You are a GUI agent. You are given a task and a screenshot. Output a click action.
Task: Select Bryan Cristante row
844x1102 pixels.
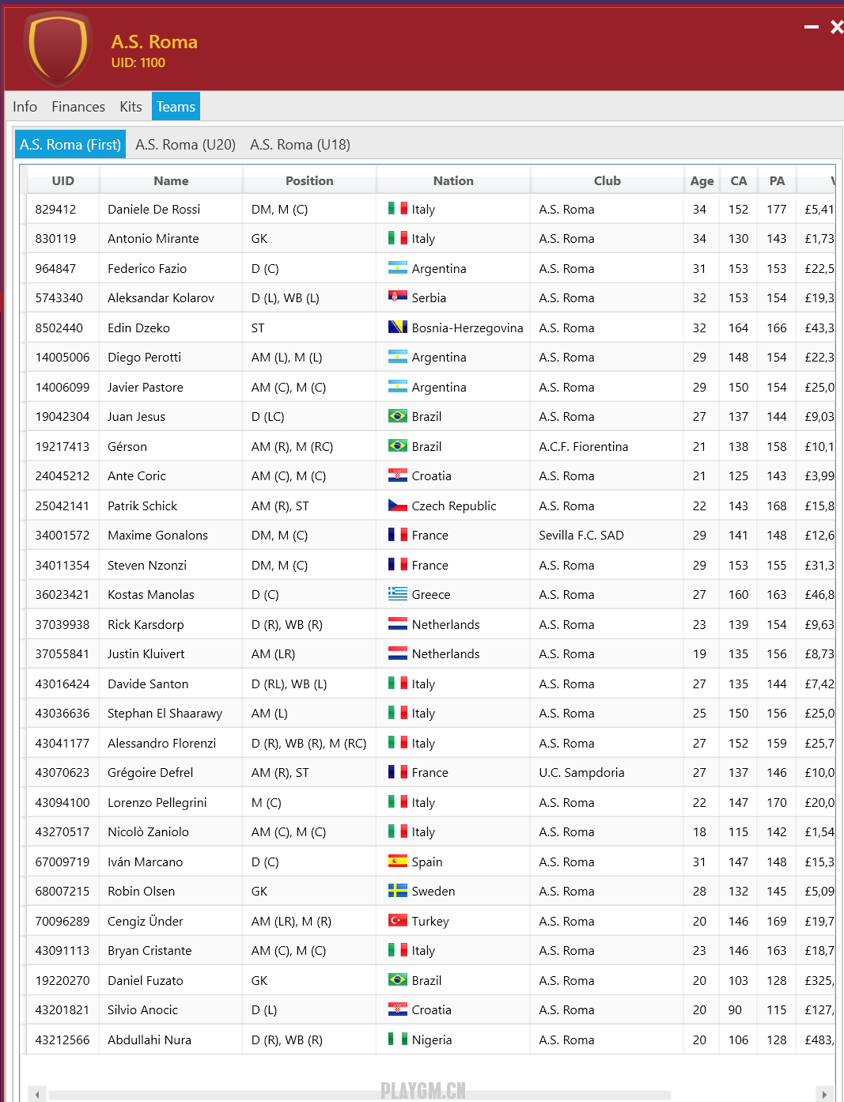[431, 951]
